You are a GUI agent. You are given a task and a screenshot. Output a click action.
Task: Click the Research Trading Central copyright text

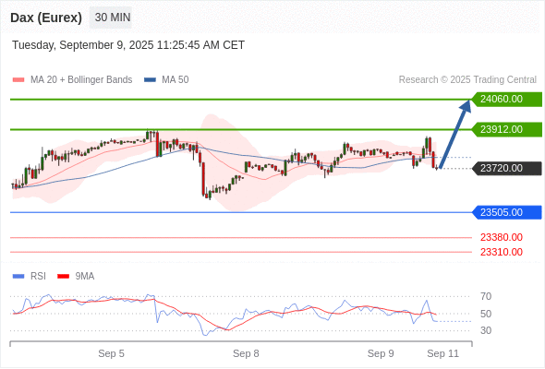[x=467, y=80]
